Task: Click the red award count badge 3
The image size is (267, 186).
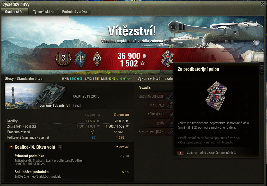Action: [x=180, y=153]
